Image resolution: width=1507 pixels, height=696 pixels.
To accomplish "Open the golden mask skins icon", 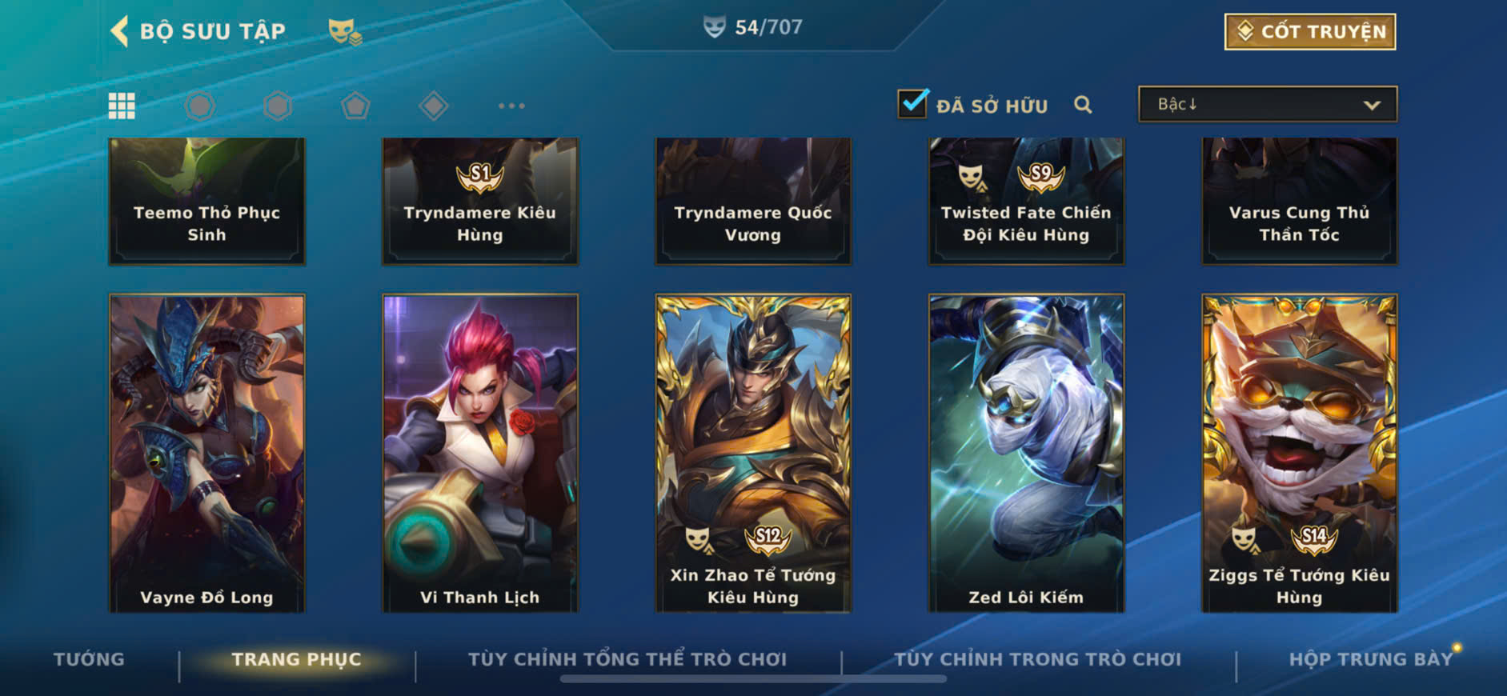I will coord(345,31).
